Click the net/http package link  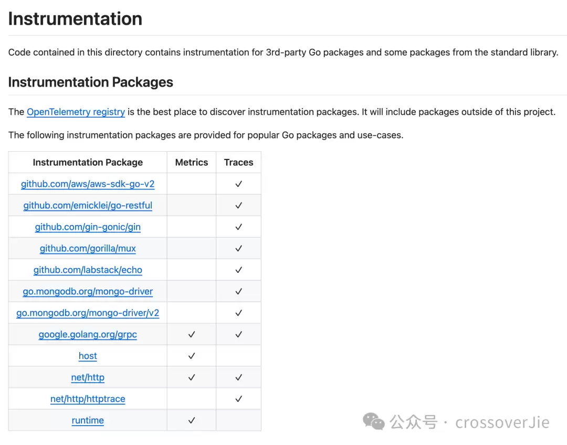point(88,378)
